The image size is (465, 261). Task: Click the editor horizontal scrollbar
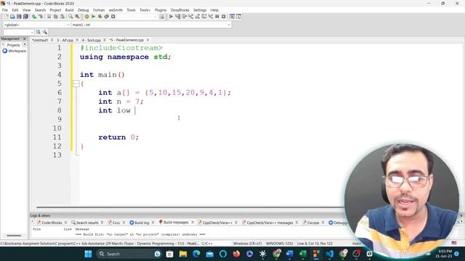click(190, 207)
